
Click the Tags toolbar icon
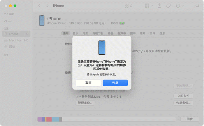(168, 6)
